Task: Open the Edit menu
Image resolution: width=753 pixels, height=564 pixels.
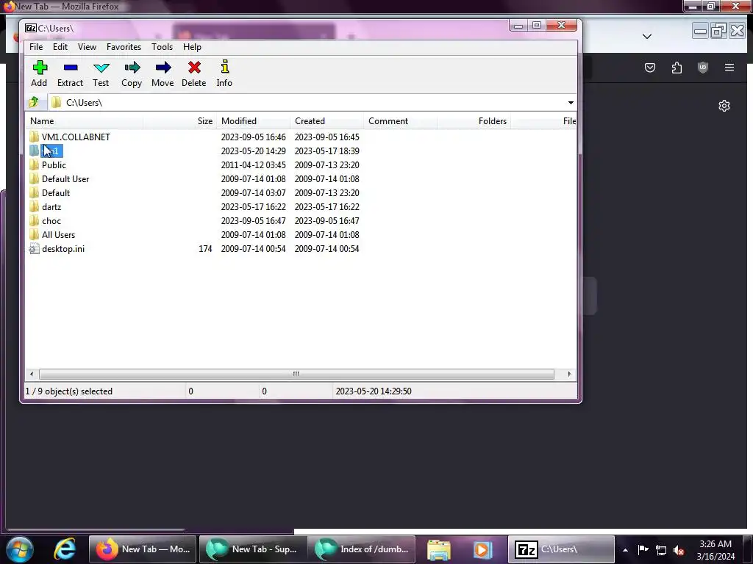Action: 60,47
